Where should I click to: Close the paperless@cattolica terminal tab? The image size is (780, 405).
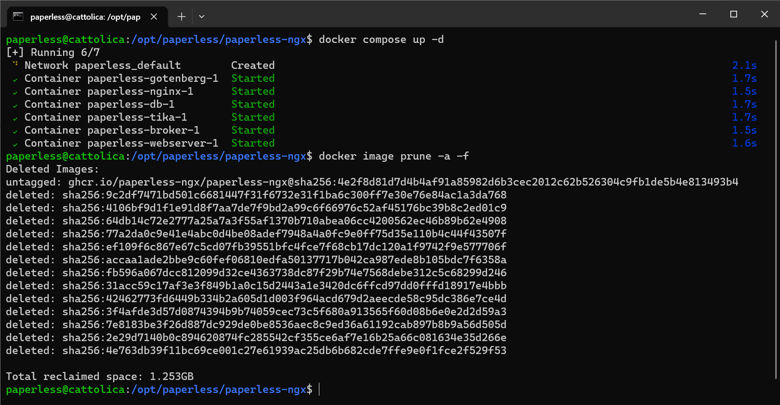point(154,17)
